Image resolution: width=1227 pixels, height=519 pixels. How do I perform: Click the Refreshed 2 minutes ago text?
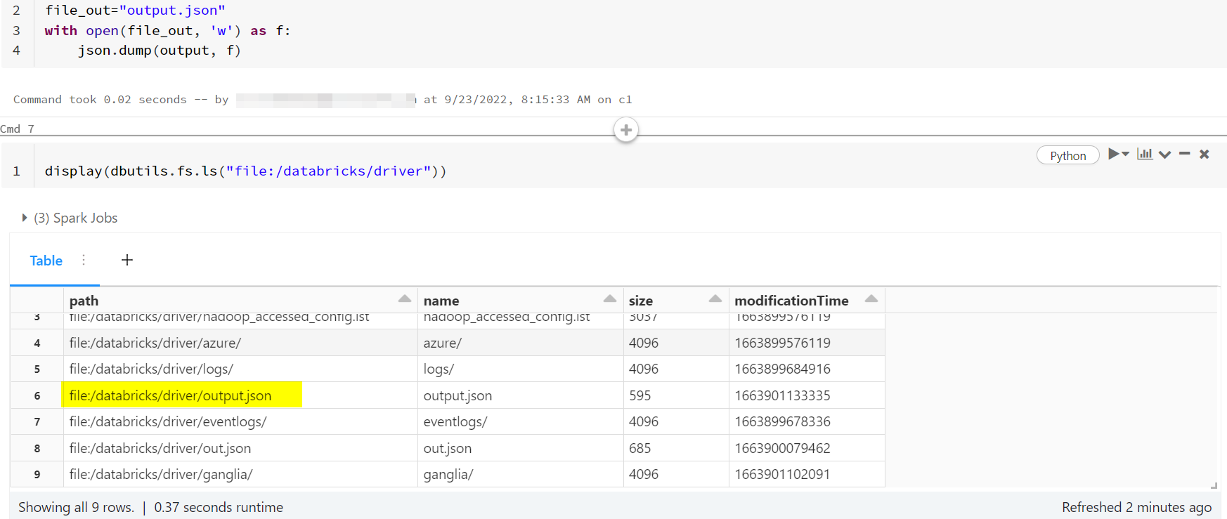pyautogui.click(x=1136, y=507)
